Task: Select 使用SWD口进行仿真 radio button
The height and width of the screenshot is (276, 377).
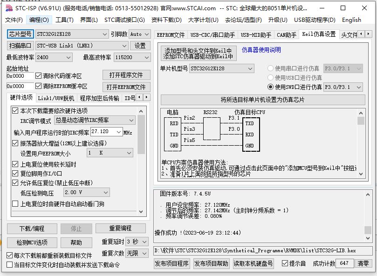Action: pos(270,87)
